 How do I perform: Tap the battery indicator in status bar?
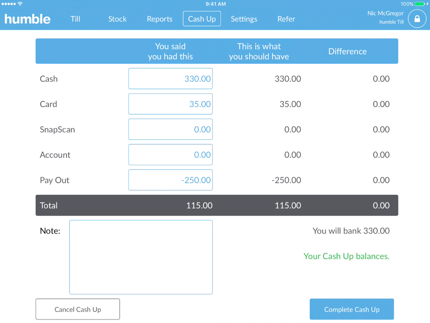tap(420, 4)
